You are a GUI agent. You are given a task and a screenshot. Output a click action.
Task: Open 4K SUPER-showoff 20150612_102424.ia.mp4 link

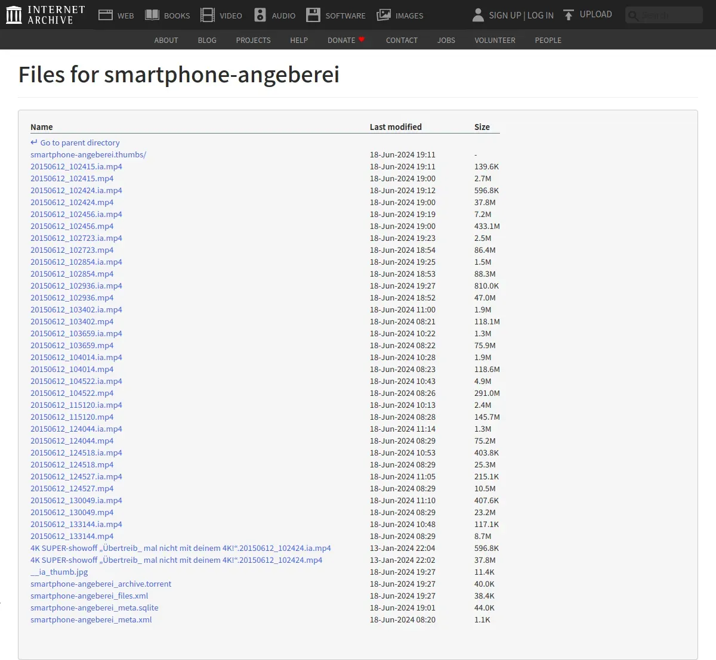pyautogui.click(x=181, y=548)
